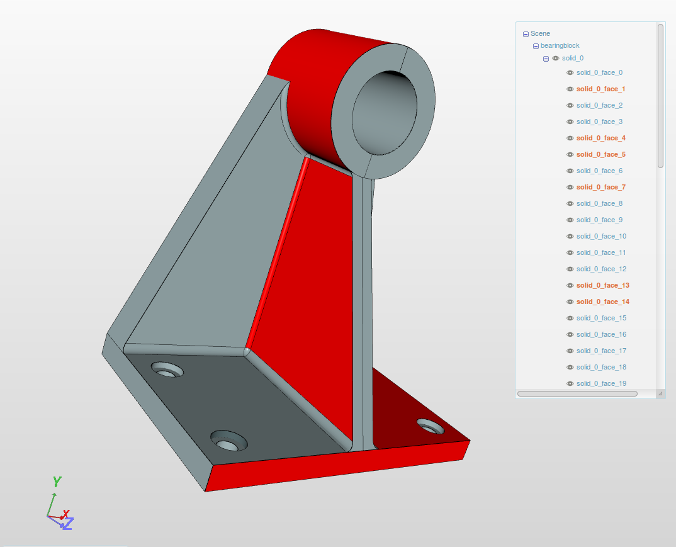Toggle eye icon for solid_0_face_9

[570, 220]
